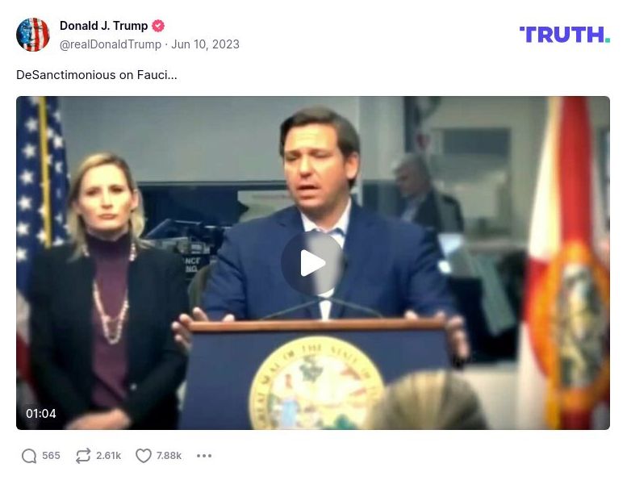Open the TRUTH logo link
Image resolution: width=627 pixels, height=480 pixels.
pos(565,35)
